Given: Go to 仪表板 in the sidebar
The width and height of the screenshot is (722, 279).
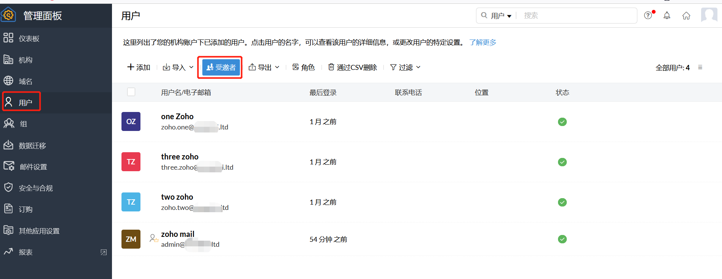Looking at the screenshot, I should [29, 38].
